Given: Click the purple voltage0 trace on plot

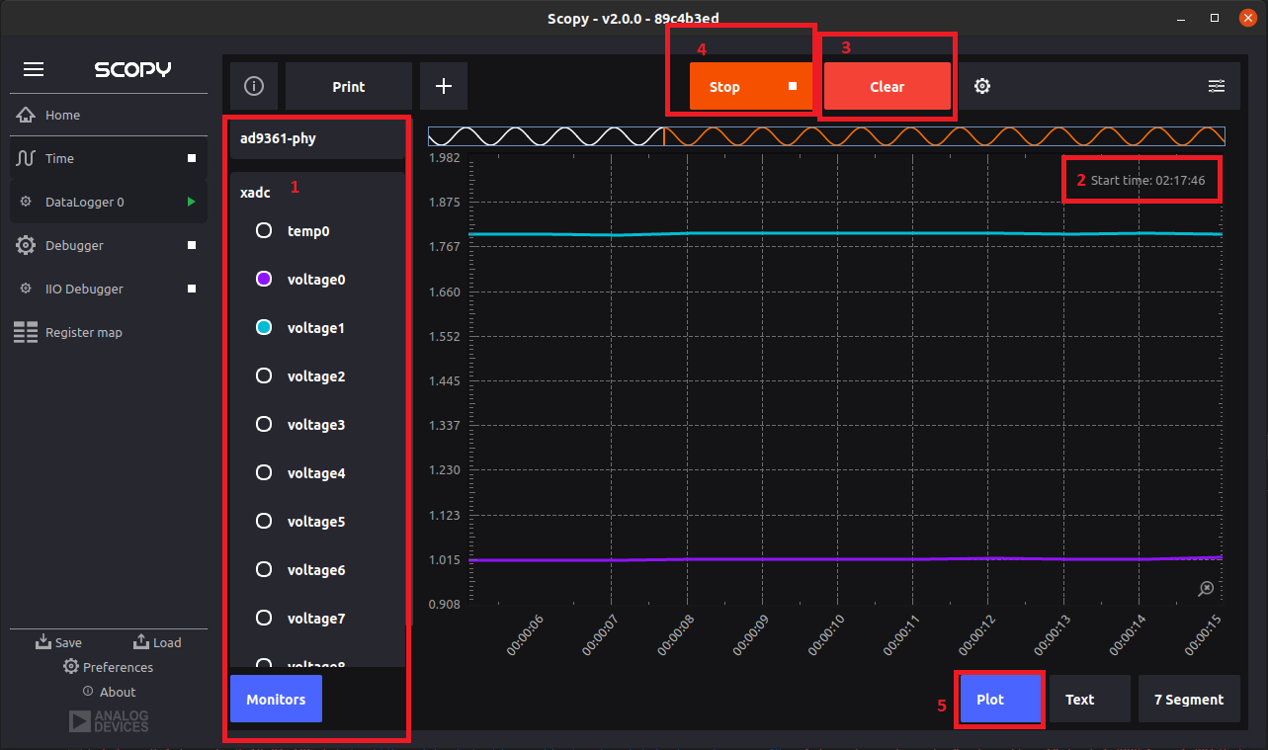Looking at the screenshot, I should (x=845, y=558).
